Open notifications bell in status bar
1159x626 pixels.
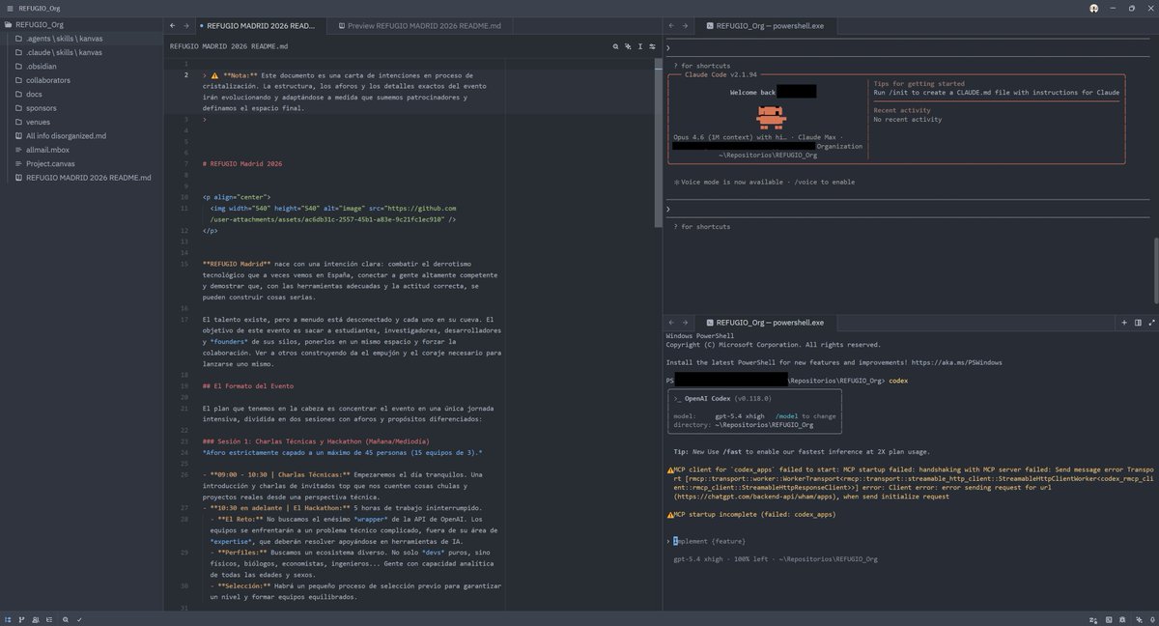[x=1151, y=619]
